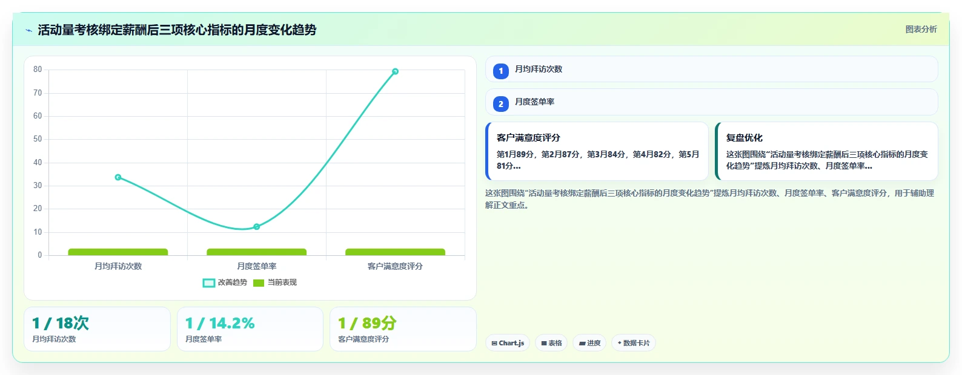Click the y-axis value 80
Viewport: 962px width, 375px height.
point(38,70)
